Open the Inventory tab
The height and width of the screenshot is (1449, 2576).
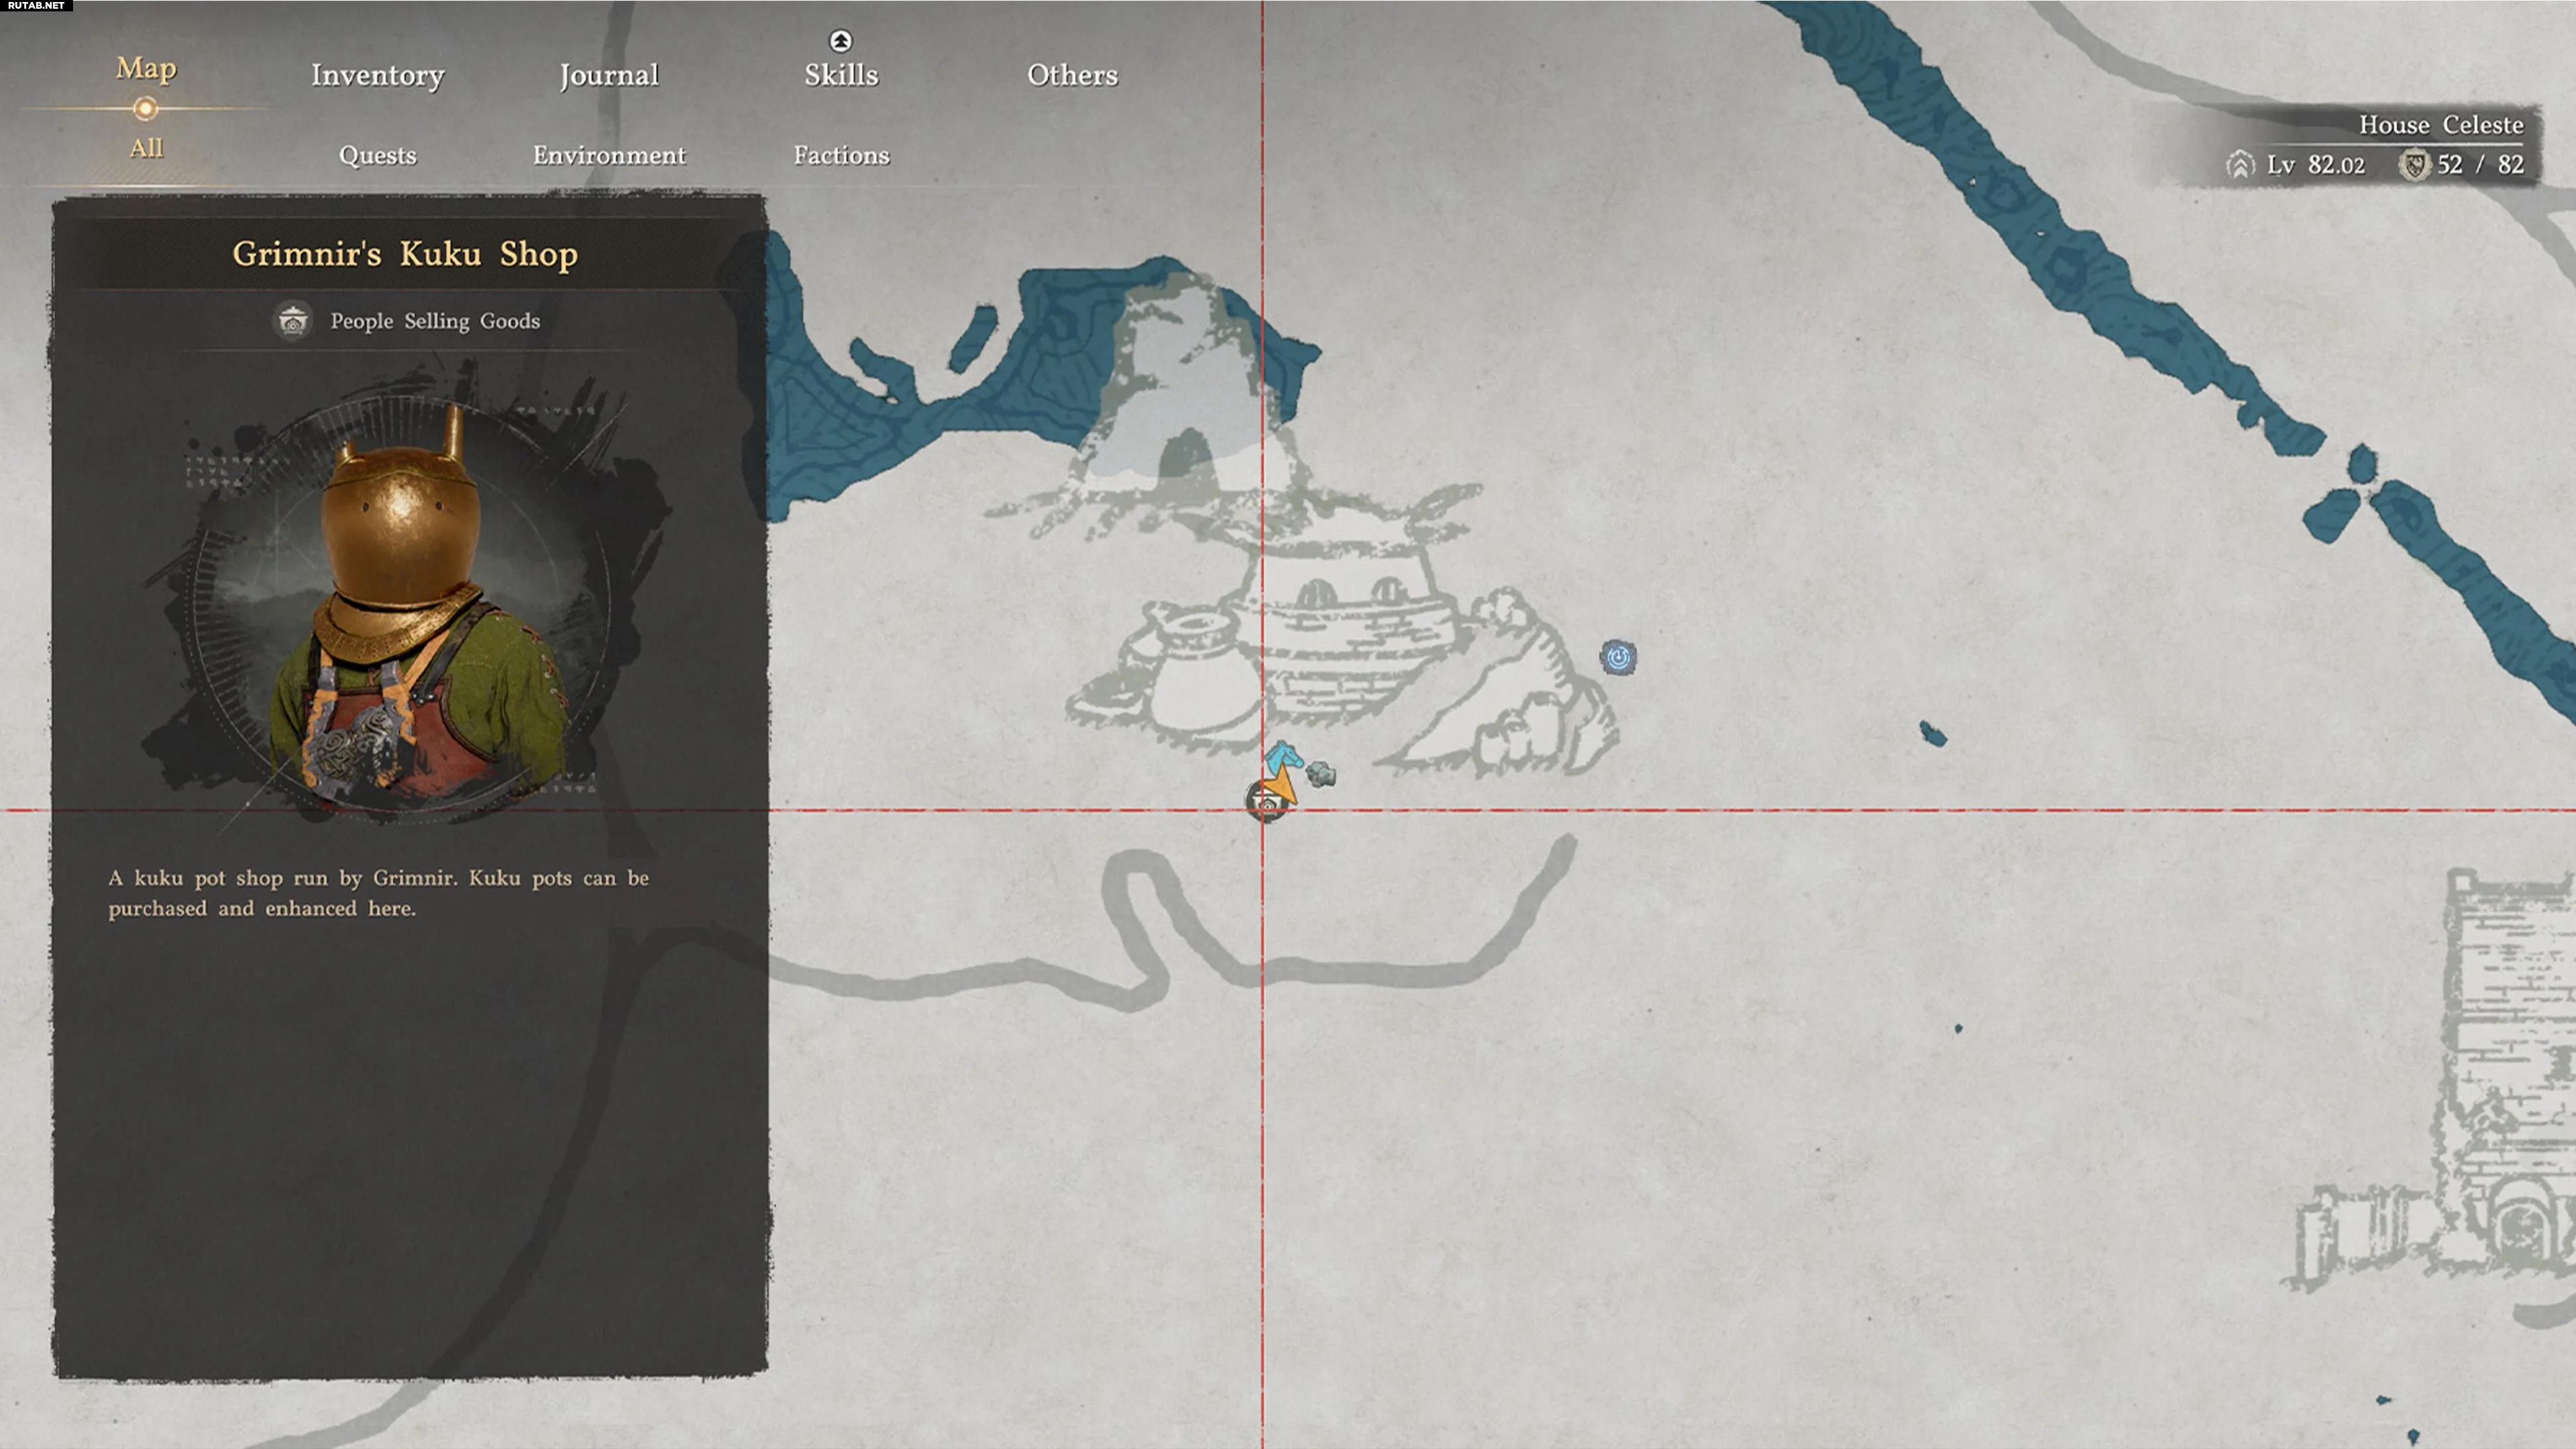click(377, 75)
